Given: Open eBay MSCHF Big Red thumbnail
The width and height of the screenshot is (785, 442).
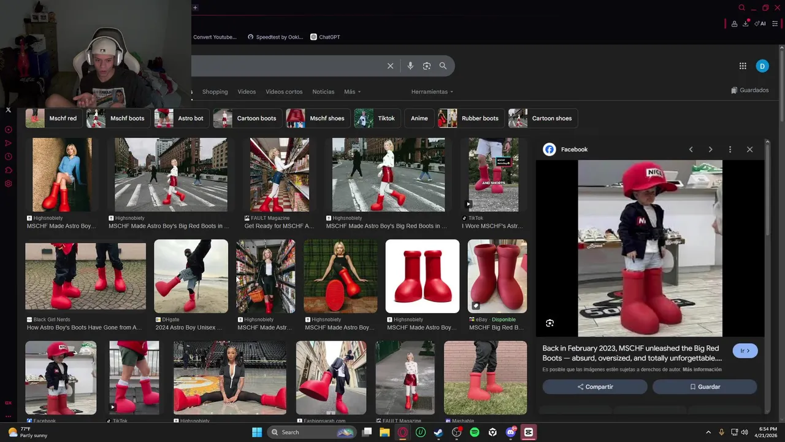Looking at the screenshot, I should pos(497,276).
